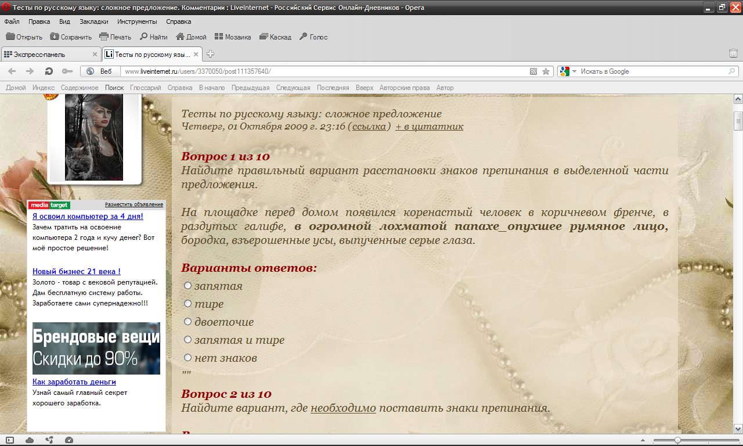Select the запятая answer option

click(x=187, y=286)
